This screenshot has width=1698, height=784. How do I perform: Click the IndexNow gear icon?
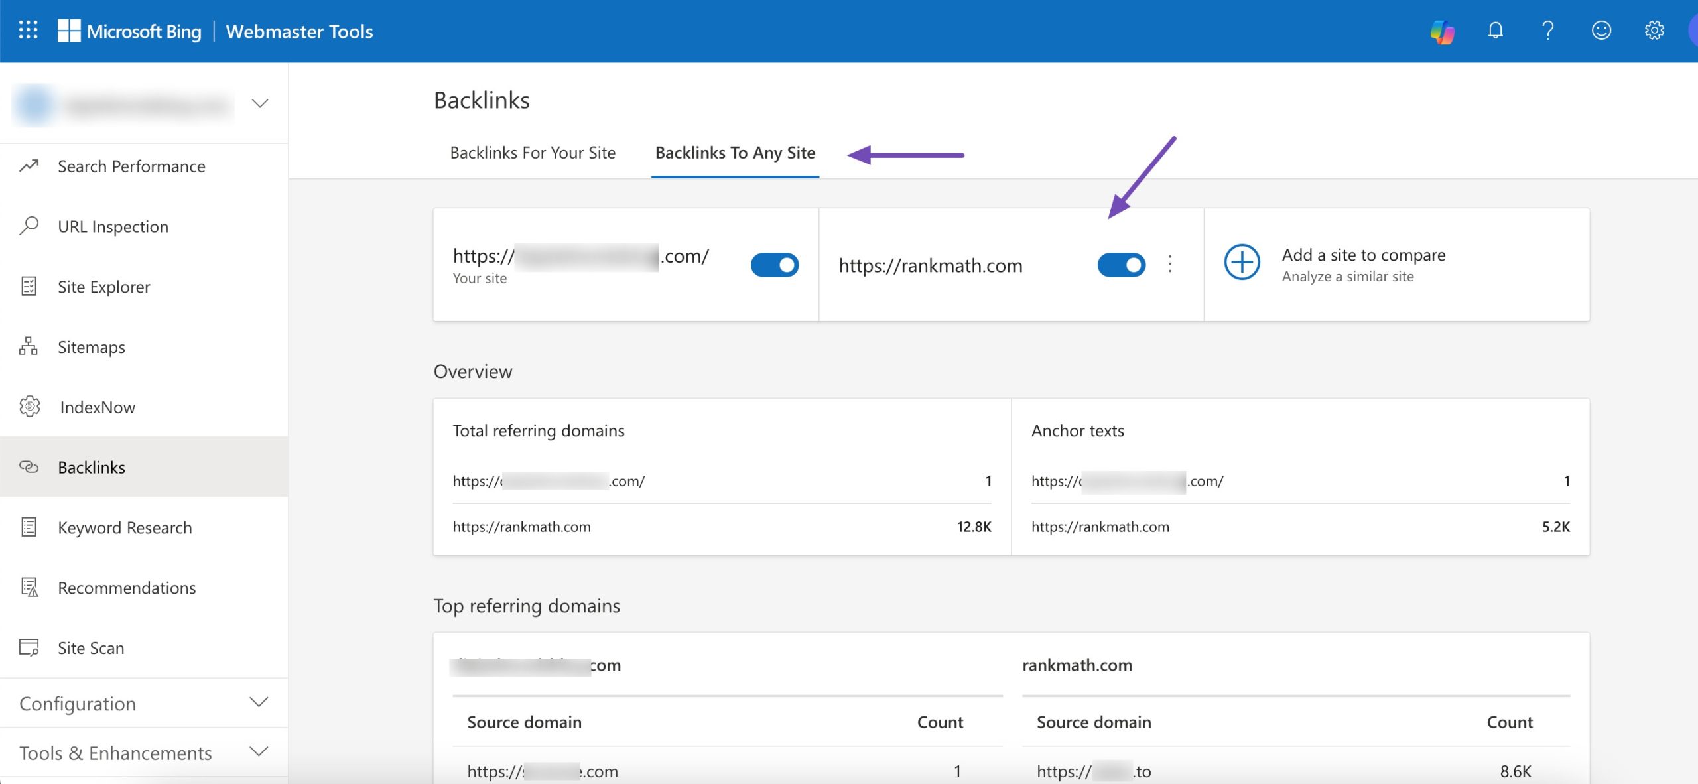(x=30, y=407)
